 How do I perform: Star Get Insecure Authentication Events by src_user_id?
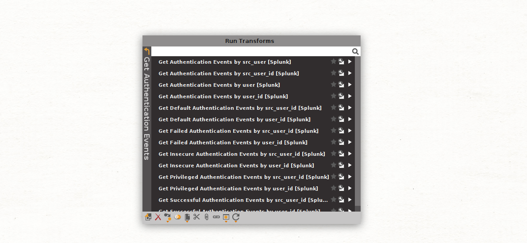click(333, 153)
